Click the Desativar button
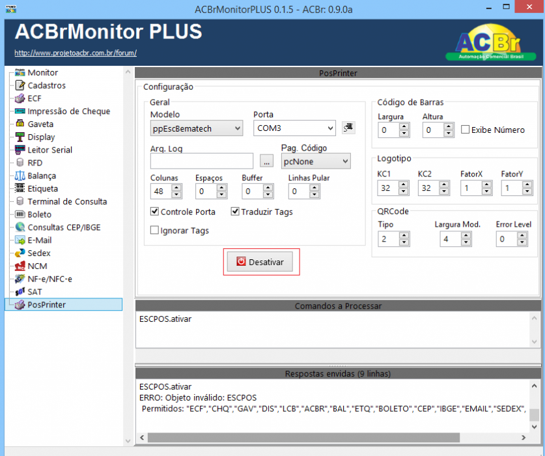 (x=260, y=262)
